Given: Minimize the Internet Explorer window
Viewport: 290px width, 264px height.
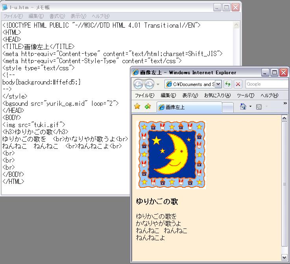Looking at the screenshot, I should 265,72.
